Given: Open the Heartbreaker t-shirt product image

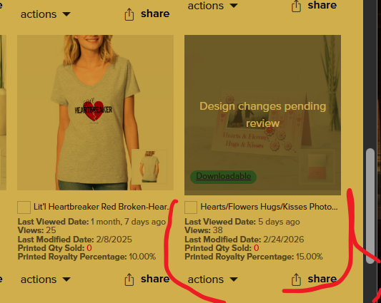Looking at the screenshot, I should [95, 113].
